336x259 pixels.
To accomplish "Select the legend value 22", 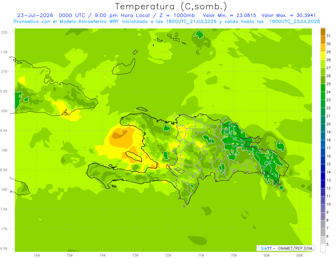I will pos(329,108).
